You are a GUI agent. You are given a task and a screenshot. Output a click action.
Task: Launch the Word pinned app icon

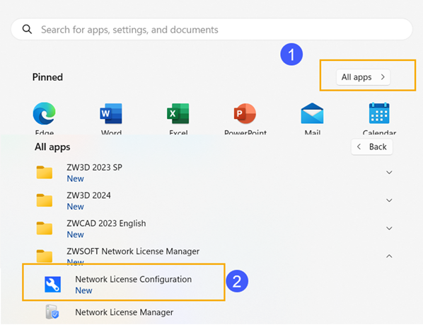coord(111,113)
